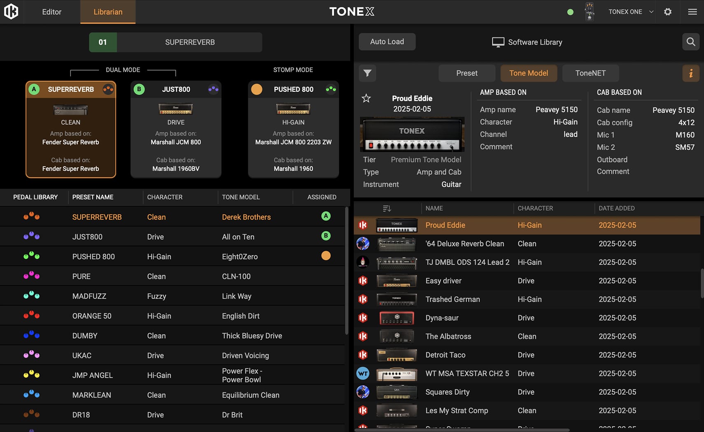Click the IK Multimedia logo
Screen dimensions: 704x432
point(11,12)
